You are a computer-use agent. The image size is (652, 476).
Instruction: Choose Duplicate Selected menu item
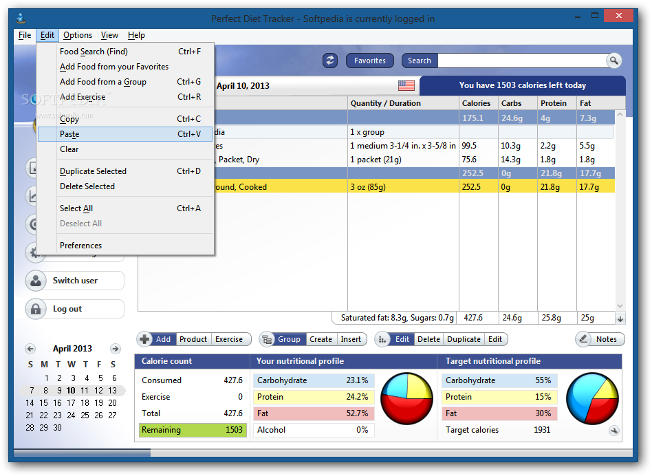(x=125, y=171)
